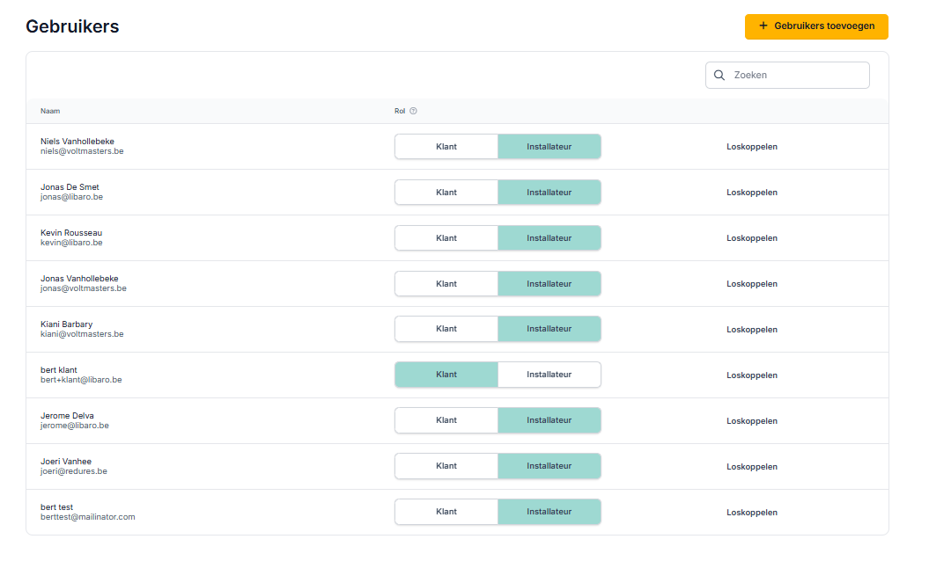Switch bert klant's role to Installateur
This screenshot has width=929, height=561.
549,374
